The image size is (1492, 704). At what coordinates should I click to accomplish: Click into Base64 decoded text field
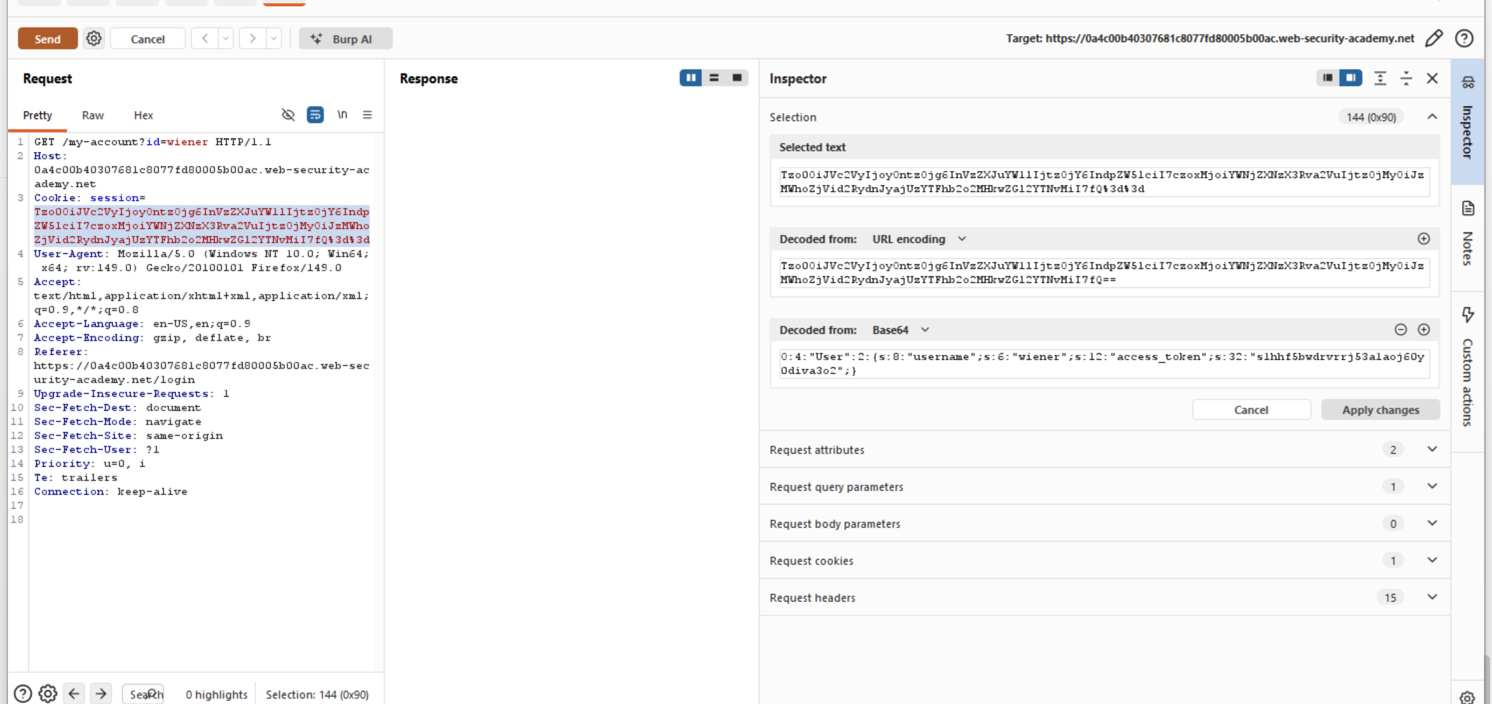pyautogui.click(x=1104, y=364)
